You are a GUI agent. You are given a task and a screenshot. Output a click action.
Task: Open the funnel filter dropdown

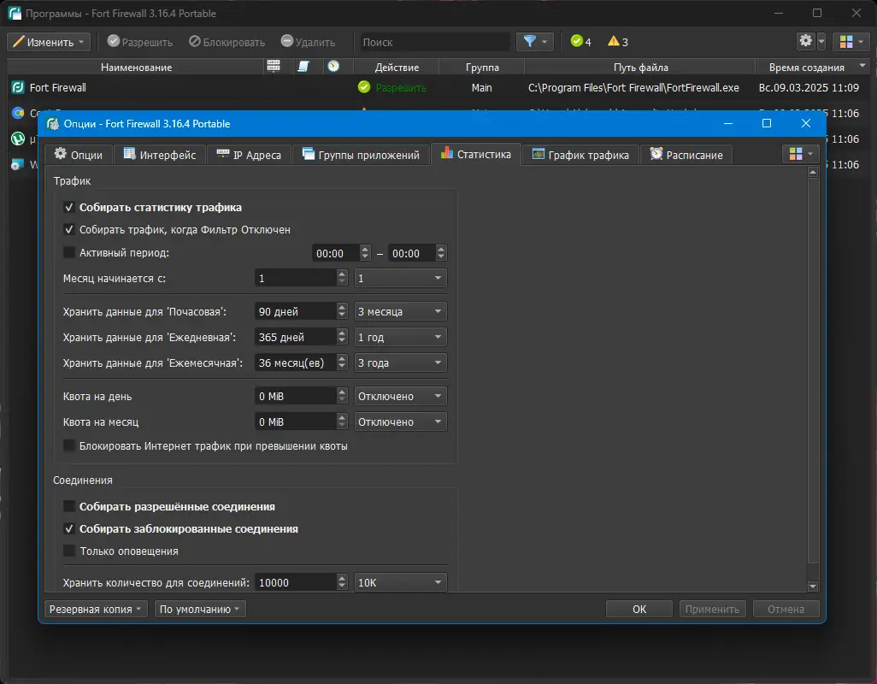click(x=535, y=42)
